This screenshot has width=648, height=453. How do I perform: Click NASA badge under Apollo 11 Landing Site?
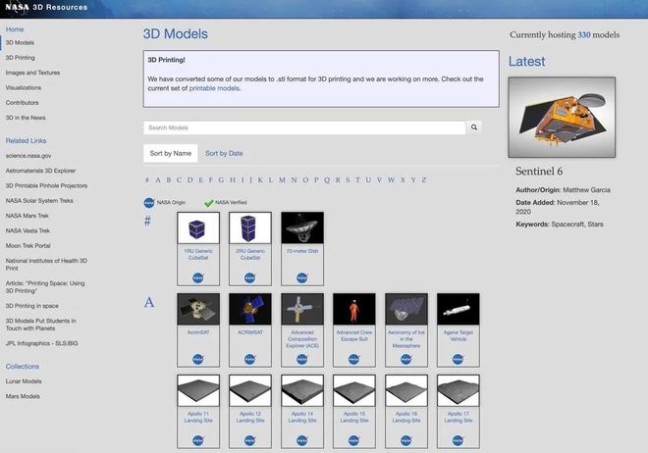pyautogui.click(x=198, y=440)
